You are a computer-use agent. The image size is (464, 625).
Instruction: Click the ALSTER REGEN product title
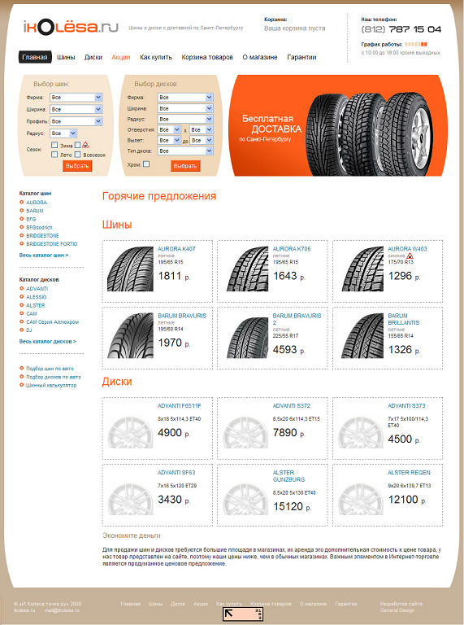click(x=409, y=472)
